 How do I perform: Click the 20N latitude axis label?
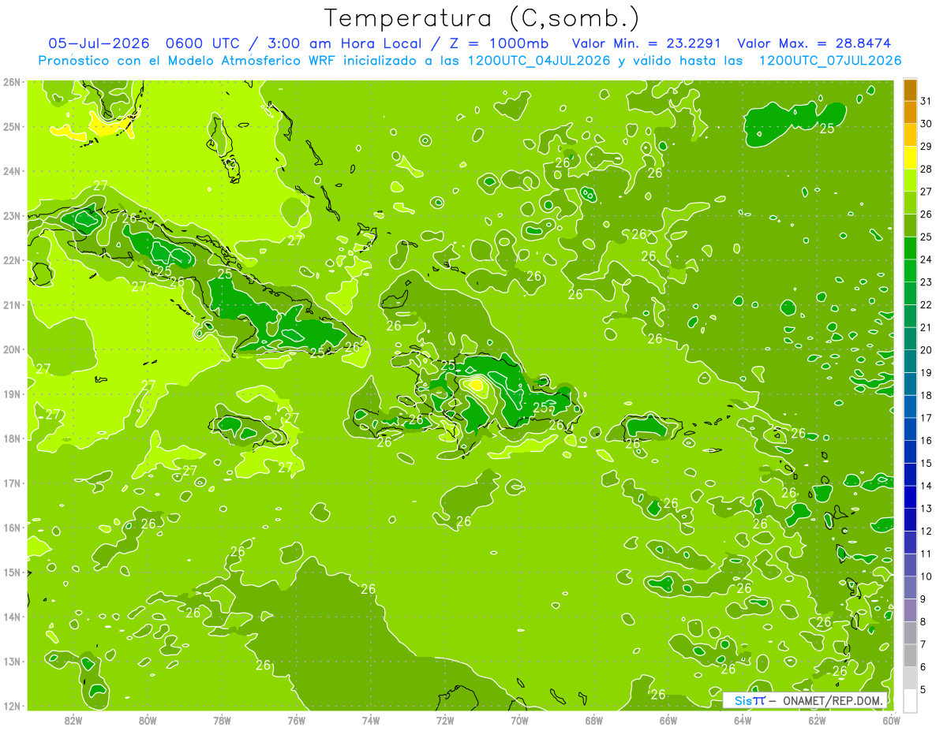point(11,349)
